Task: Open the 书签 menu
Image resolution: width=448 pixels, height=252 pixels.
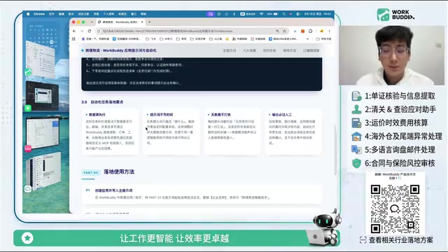Action: pos(97,14)
